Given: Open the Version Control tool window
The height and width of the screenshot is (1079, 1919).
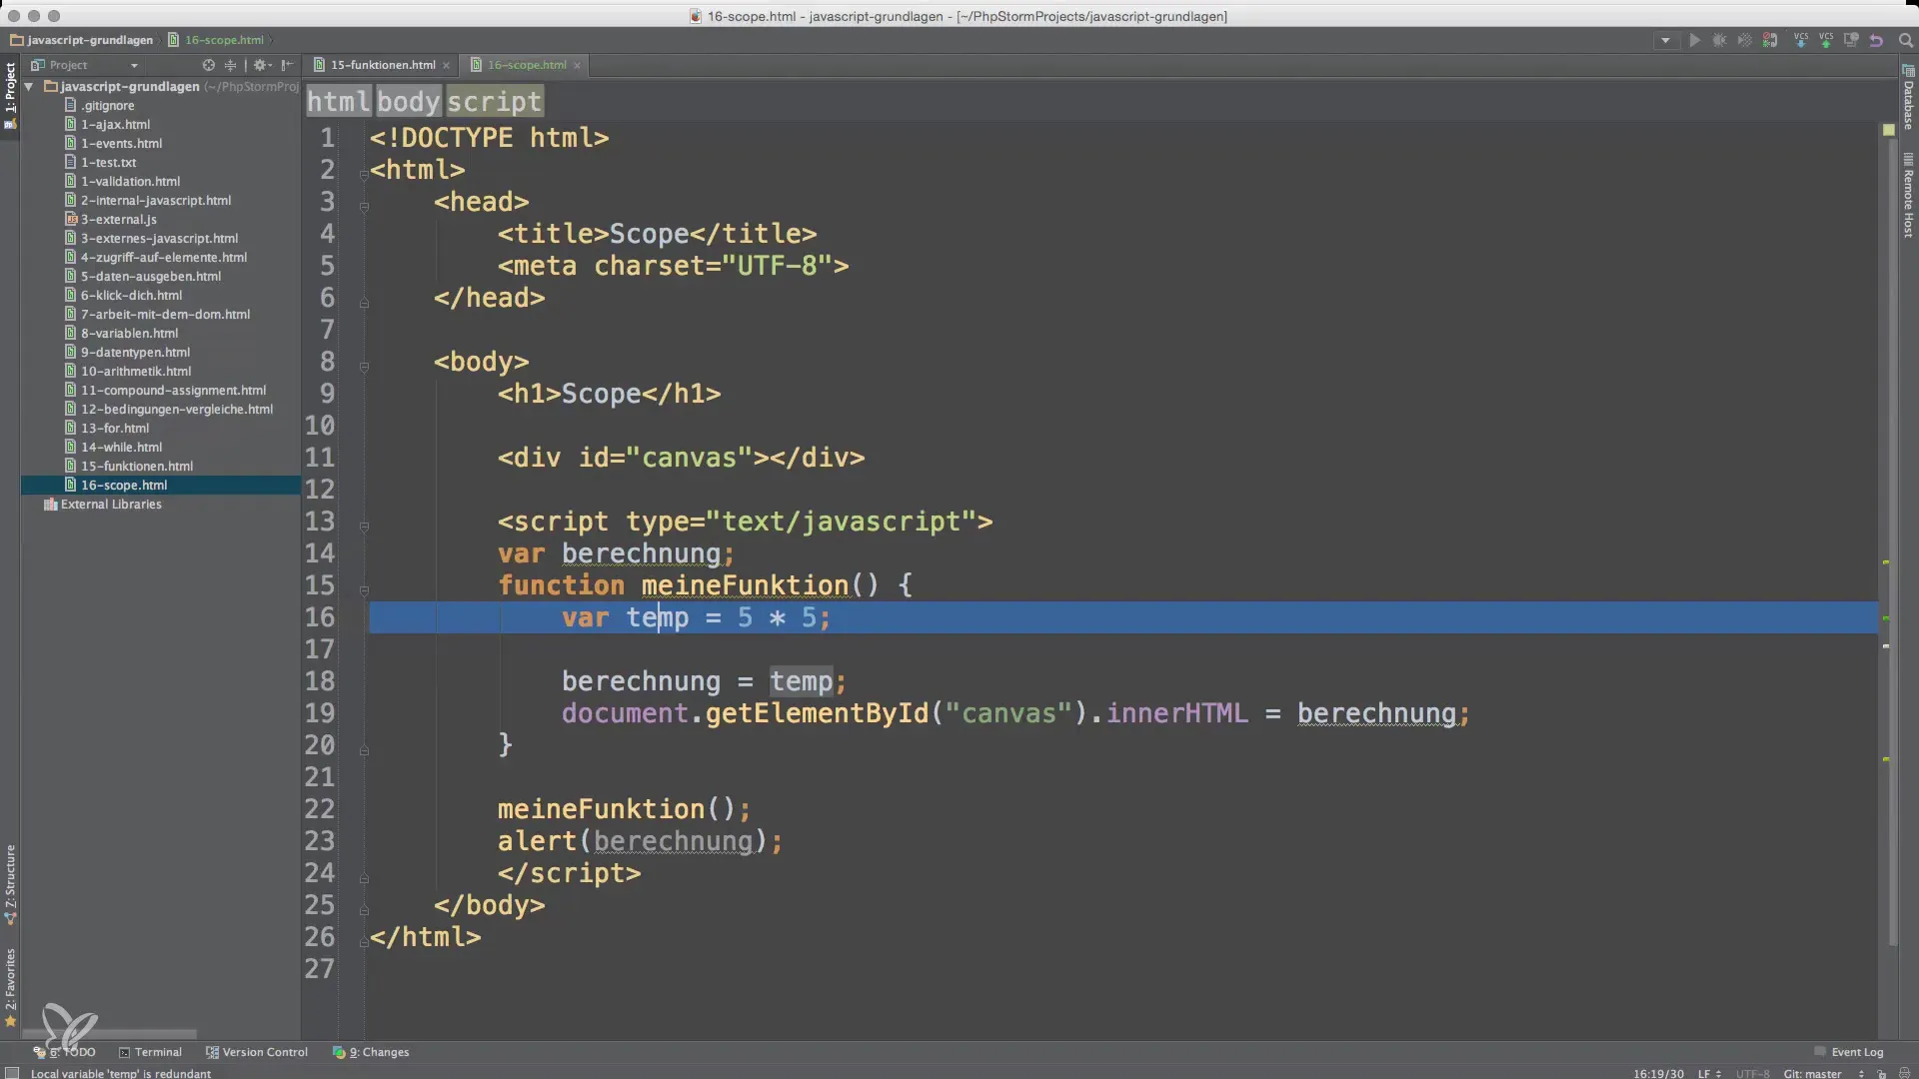Looking at the screenshot, I should point(257,1052).
